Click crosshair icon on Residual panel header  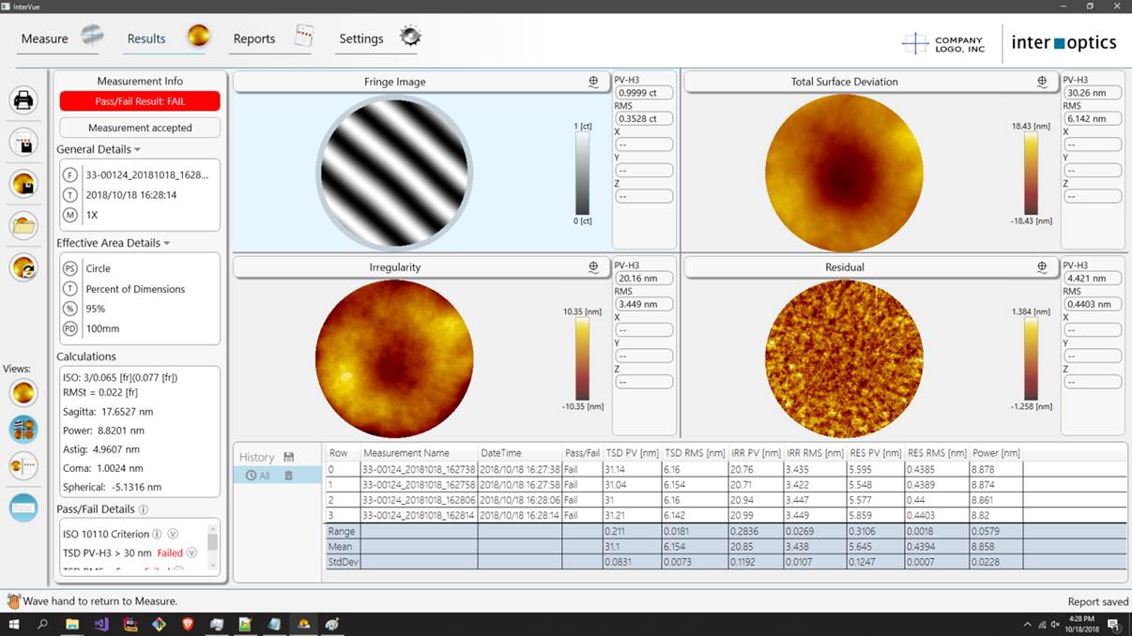[1042, 267]
